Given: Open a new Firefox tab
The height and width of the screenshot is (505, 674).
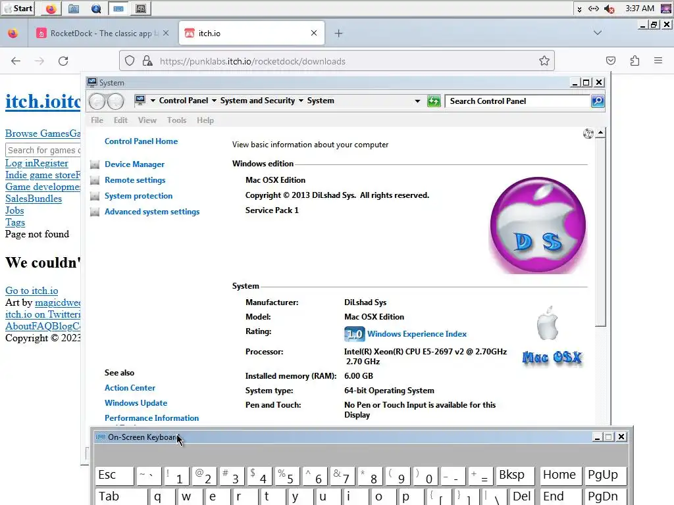Looking at the screenshot, I should (339, 33).
